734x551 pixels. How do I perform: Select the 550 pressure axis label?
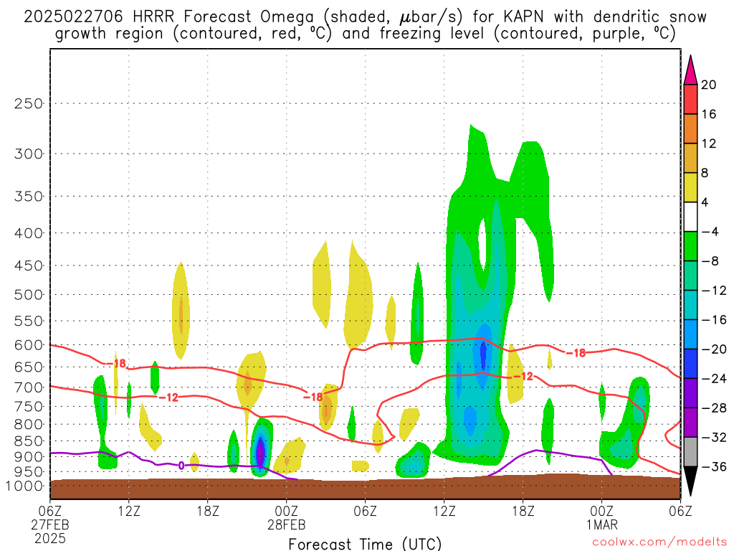29,321
